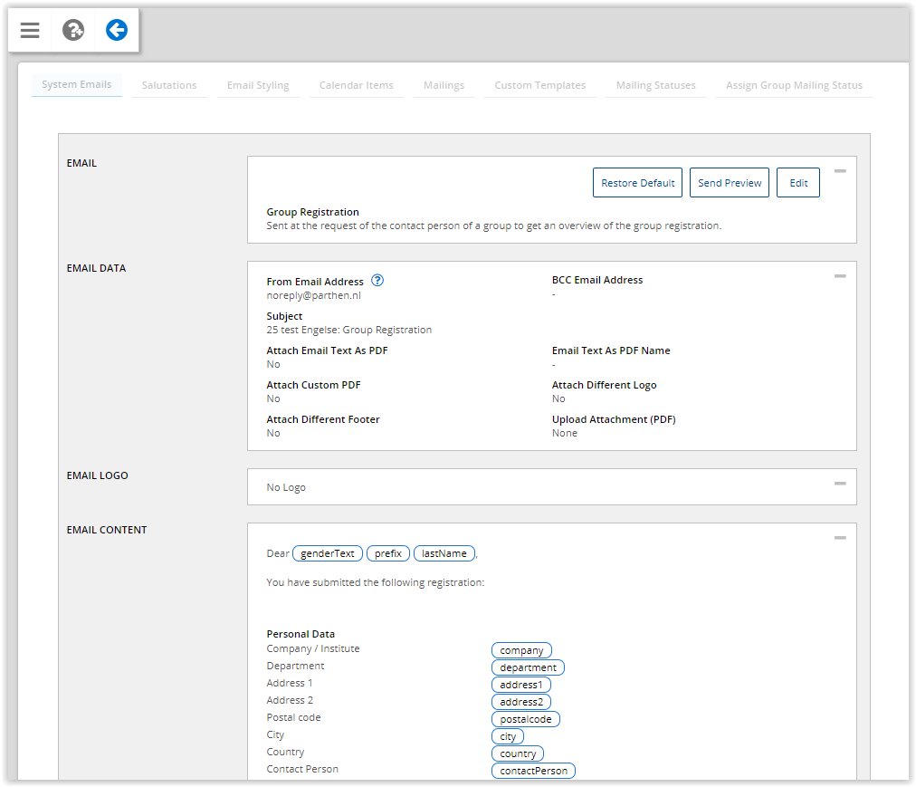The width and height of the screenshot is (916, 787).
Task: Click the Personal Data heading
Action: click(301, 634)
